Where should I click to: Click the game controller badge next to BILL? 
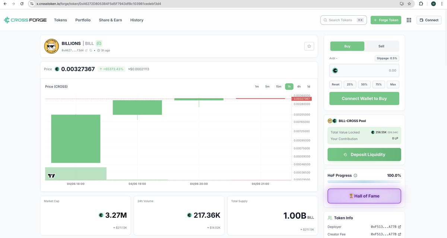point(99,43)
